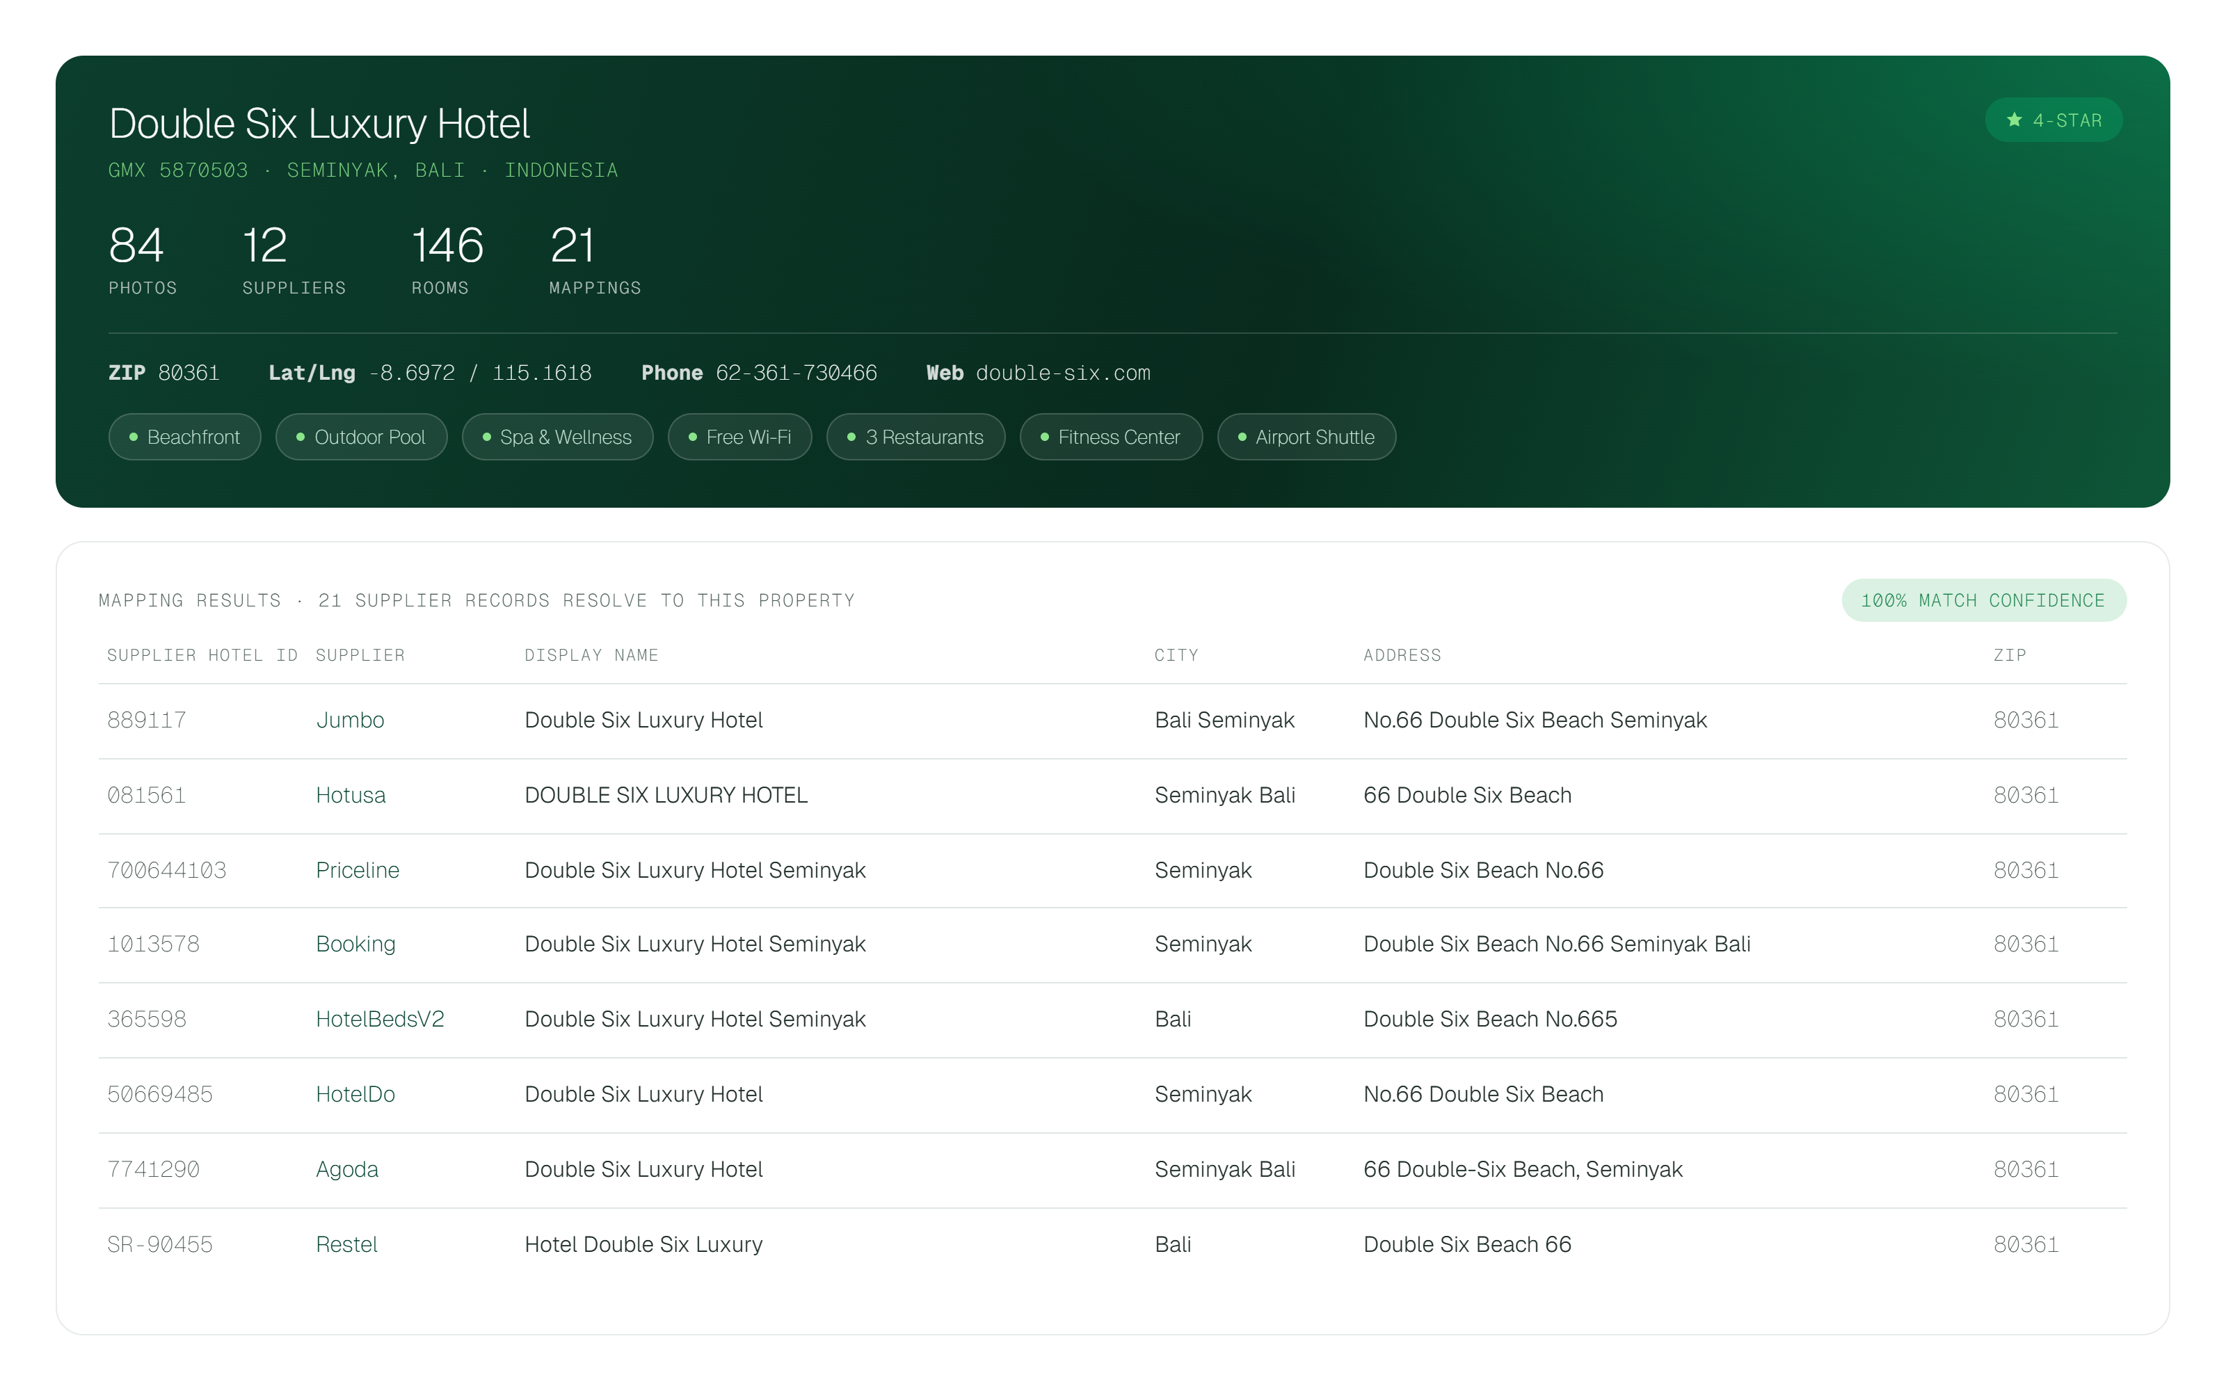Open the Restel supplier link
Screen dimensions: 2226x1391
[x=347, y=1245]
